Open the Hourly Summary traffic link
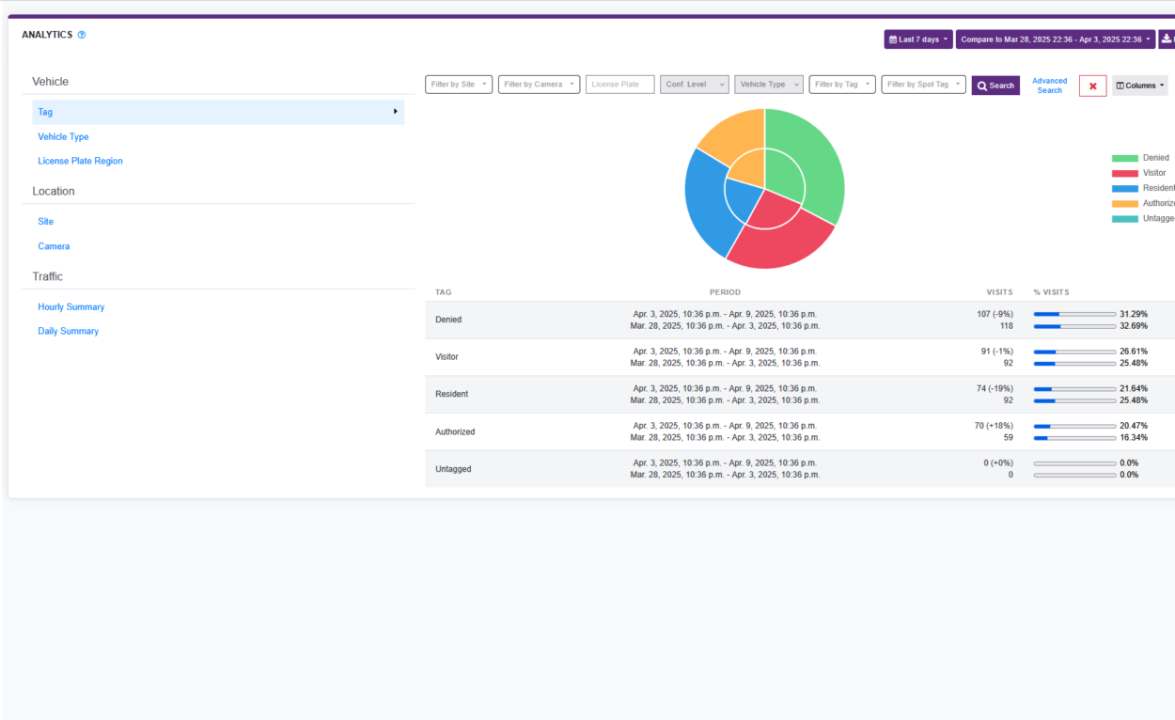 coord(71,307)
